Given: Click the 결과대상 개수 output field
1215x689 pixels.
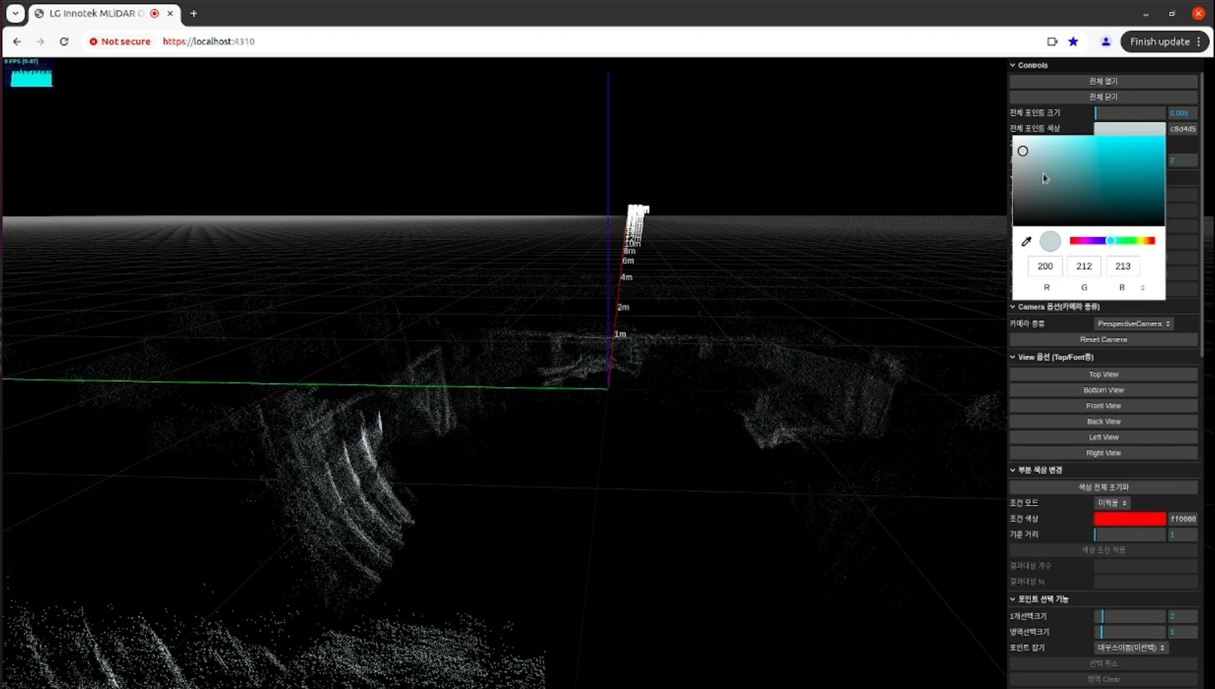Looking at the screenshot, I should pos(1146,566).
